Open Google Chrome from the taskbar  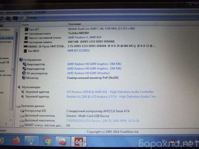pyautogui.click(x=47, y=141)
